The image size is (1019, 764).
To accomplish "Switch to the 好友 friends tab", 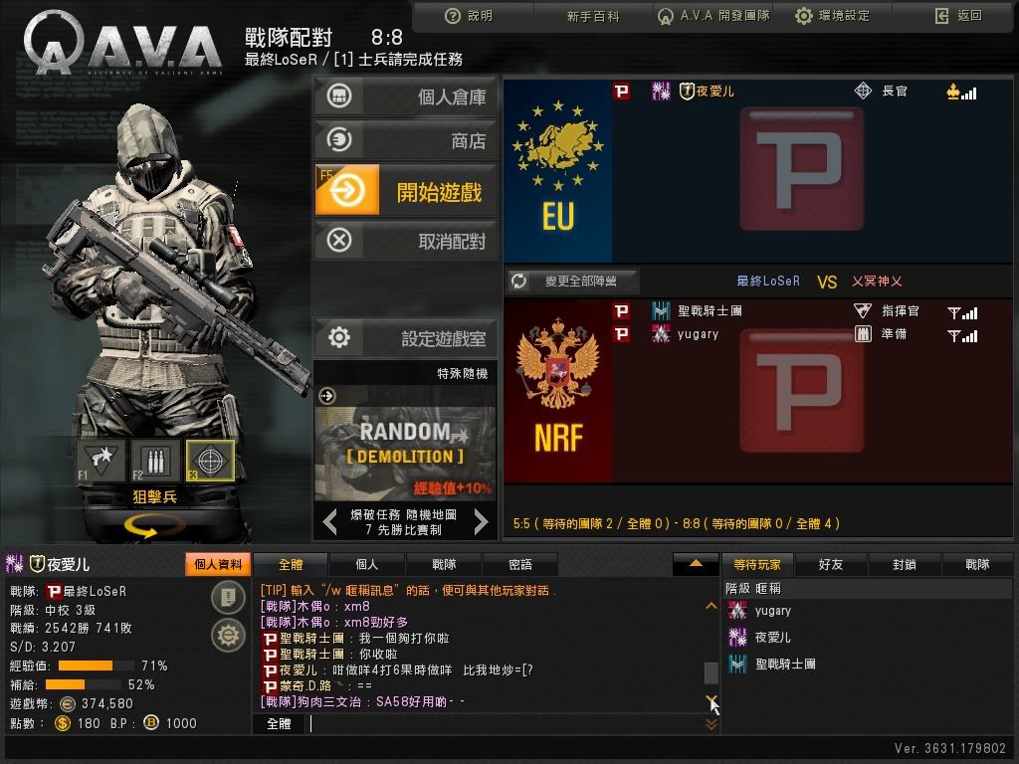I will pyautogui.click(x=831, y=565).
